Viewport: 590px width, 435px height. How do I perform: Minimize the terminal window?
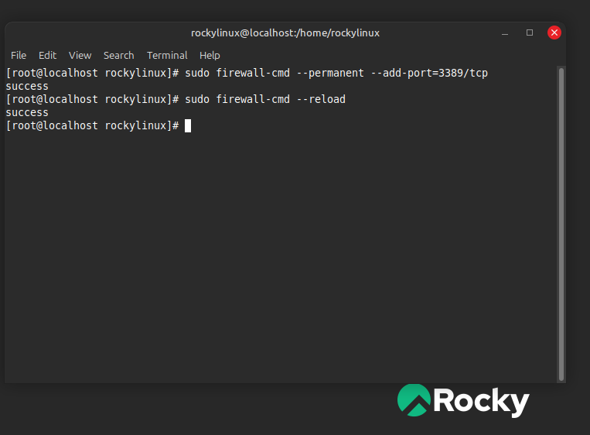pos(505,33)
